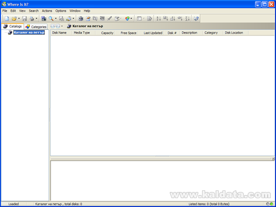Click the sort by type icon
Viewport: 276px width, 207px height.
point(166,19)
